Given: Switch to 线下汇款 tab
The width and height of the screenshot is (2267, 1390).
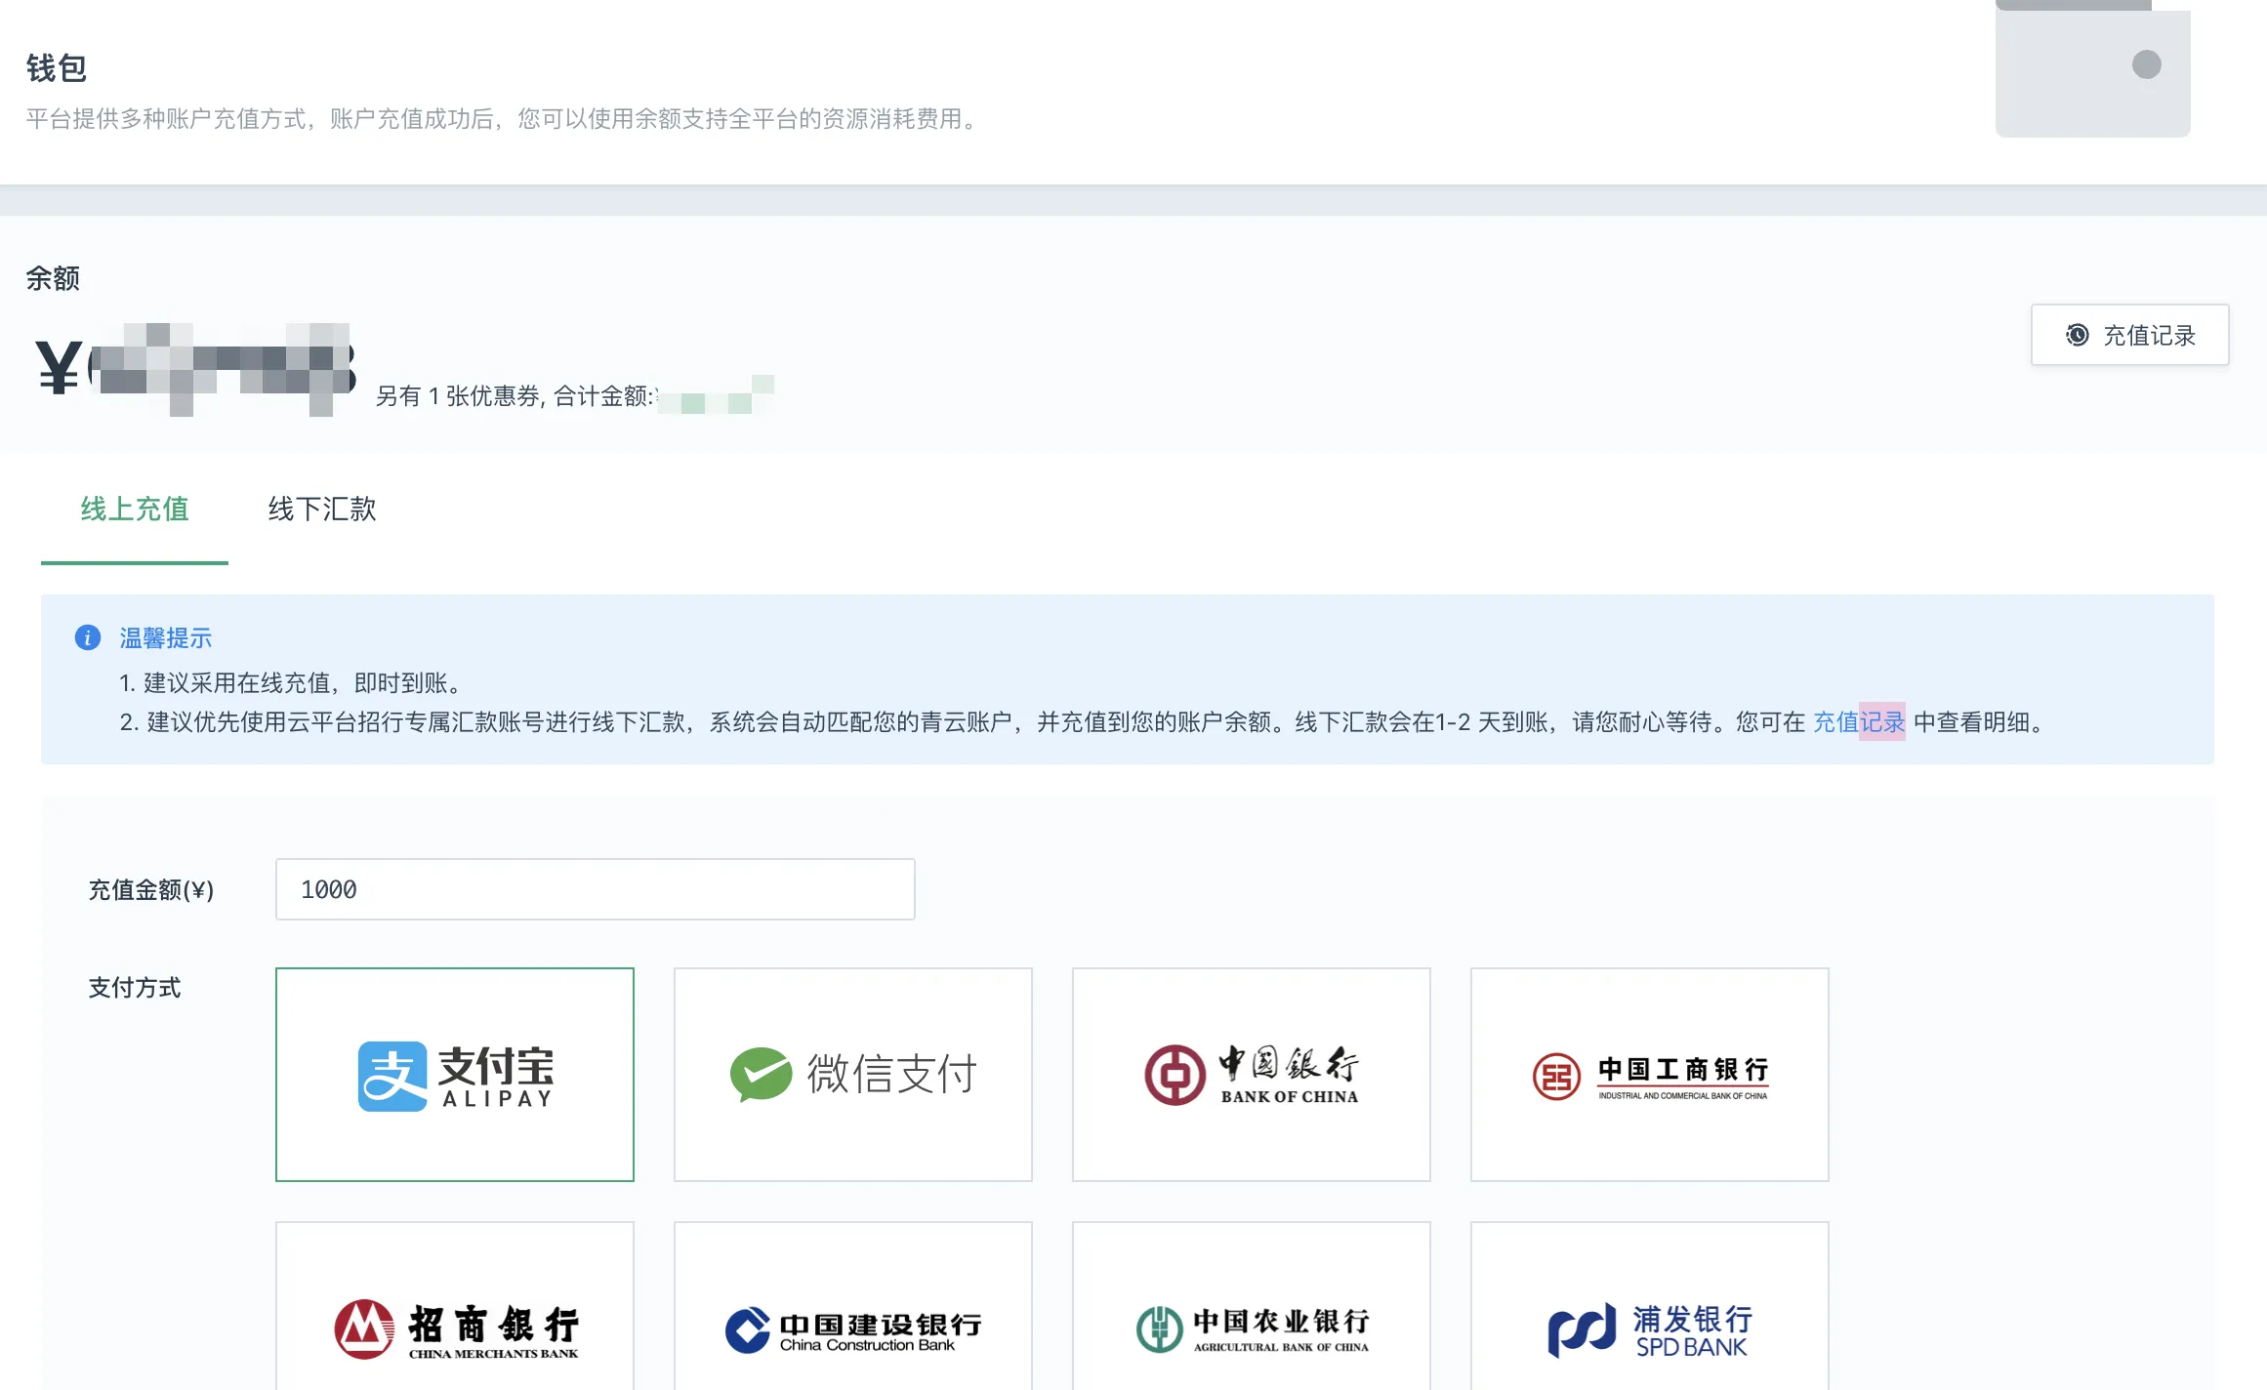Looking at the screenshot, I should tap(321, 509).
